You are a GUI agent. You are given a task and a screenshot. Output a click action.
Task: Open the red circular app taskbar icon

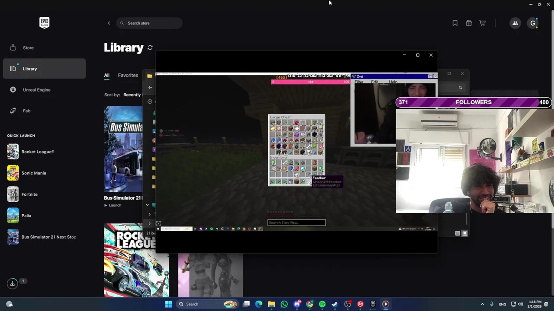(x=360, y=304)
